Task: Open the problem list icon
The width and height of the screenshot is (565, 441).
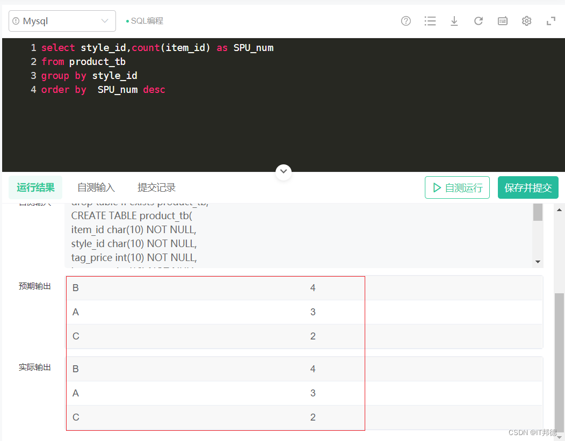Action: [x=430, y=21]
